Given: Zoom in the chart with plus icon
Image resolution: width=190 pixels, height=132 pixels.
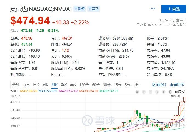Looking at the screenshot, I should pos(144,92).
